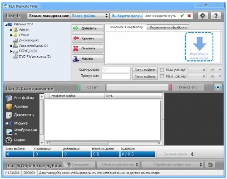Image resolution: width=227 pixels, height=179 pixels.
Task: Open the Отметка дубликатов dropdown
Action: click(x=118, y=164)
